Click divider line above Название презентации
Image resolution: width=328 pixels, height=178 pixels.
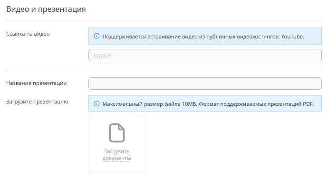pyautogui.click(x=164, y=71)
